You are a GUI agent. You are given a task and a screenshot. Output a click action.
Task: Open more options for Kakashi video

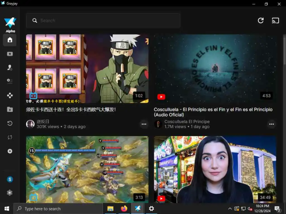(144, 124)
